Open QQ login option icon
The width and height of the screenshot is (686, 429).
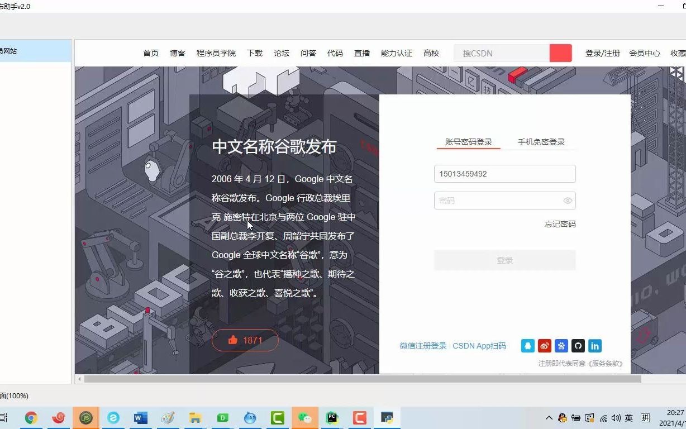click(527, 346)
